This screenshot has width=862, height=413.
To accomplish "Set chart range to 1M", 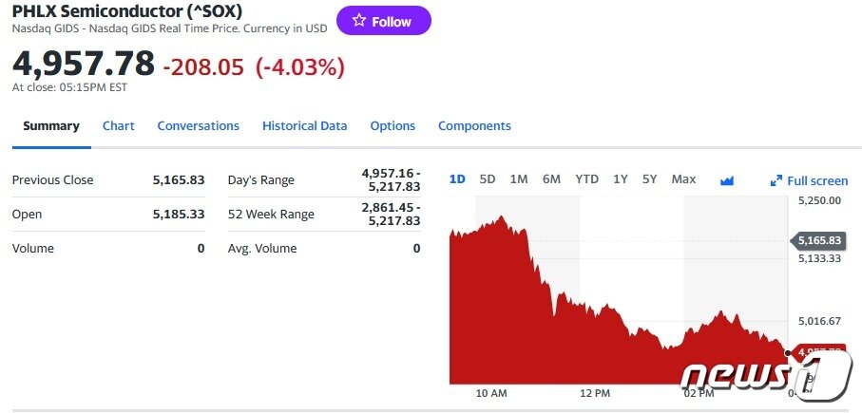I will (519, 179).
